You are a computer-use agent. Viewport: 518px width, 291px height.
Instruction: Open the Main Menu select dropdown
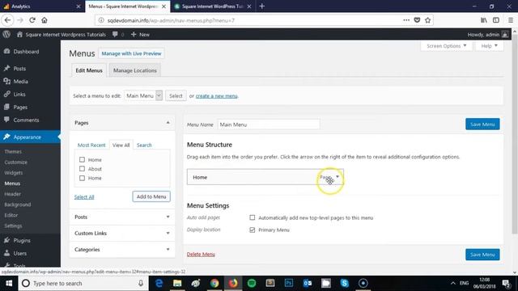(x=143, y=95)
